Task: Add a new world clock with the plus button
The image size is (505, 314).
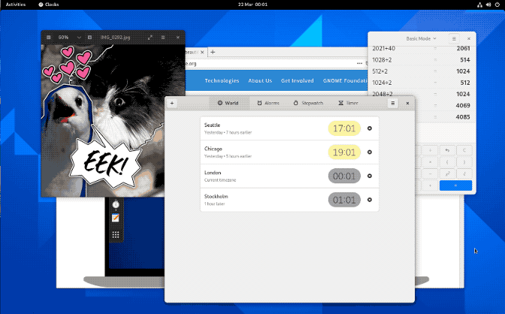Action: click(x=172, y=103)
